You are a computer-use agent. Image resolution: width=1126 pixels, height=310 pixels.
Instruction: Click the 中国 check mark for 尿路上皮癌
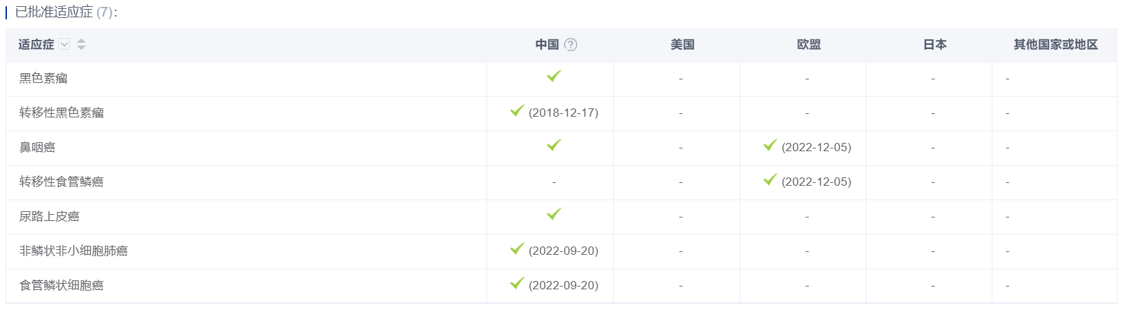coord(554,214)
